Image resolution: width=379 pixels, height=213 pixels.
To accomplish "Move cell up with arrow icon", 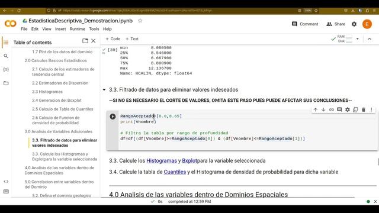I will (x=316, y=109).
